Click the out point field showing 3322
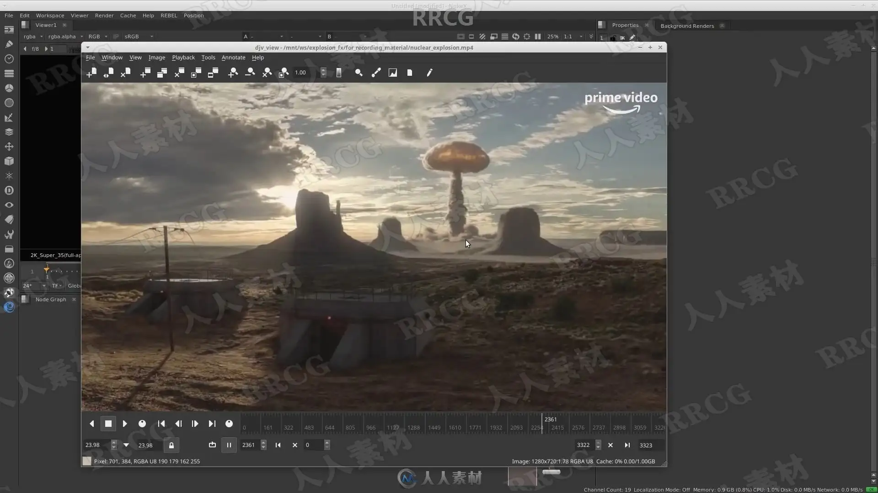This screenshot has height=493, width=878. (585, 445)
